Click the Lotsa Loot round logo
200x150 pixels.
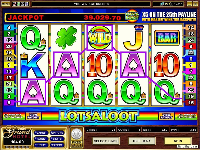132,16
